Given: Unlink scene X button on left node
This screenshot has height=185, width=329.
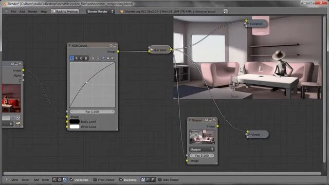Looking at the screenshot, I should [x=18, y=118].
